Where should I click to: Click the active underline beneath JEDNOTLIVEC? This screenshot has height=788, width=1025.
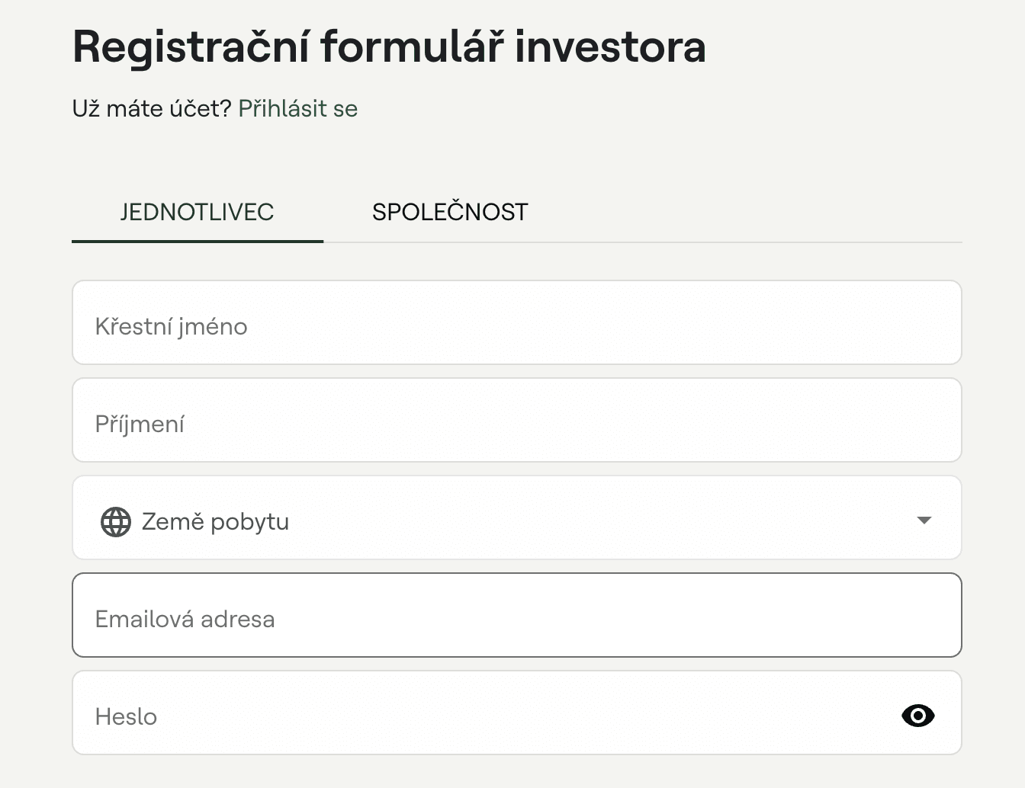click(197, 241)
